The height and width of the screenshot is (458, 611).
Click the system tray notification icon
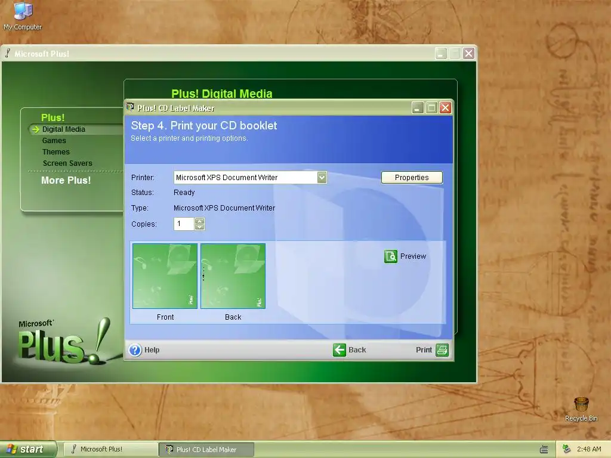[567, 449]
